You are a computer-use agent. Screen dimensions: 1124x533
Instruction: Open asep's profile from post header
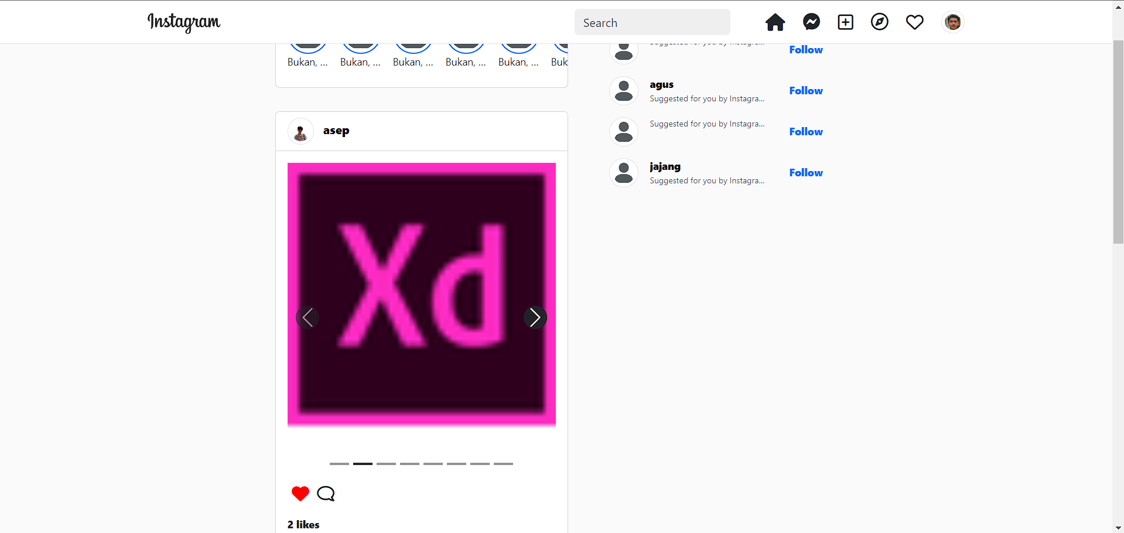coord(336,131)
